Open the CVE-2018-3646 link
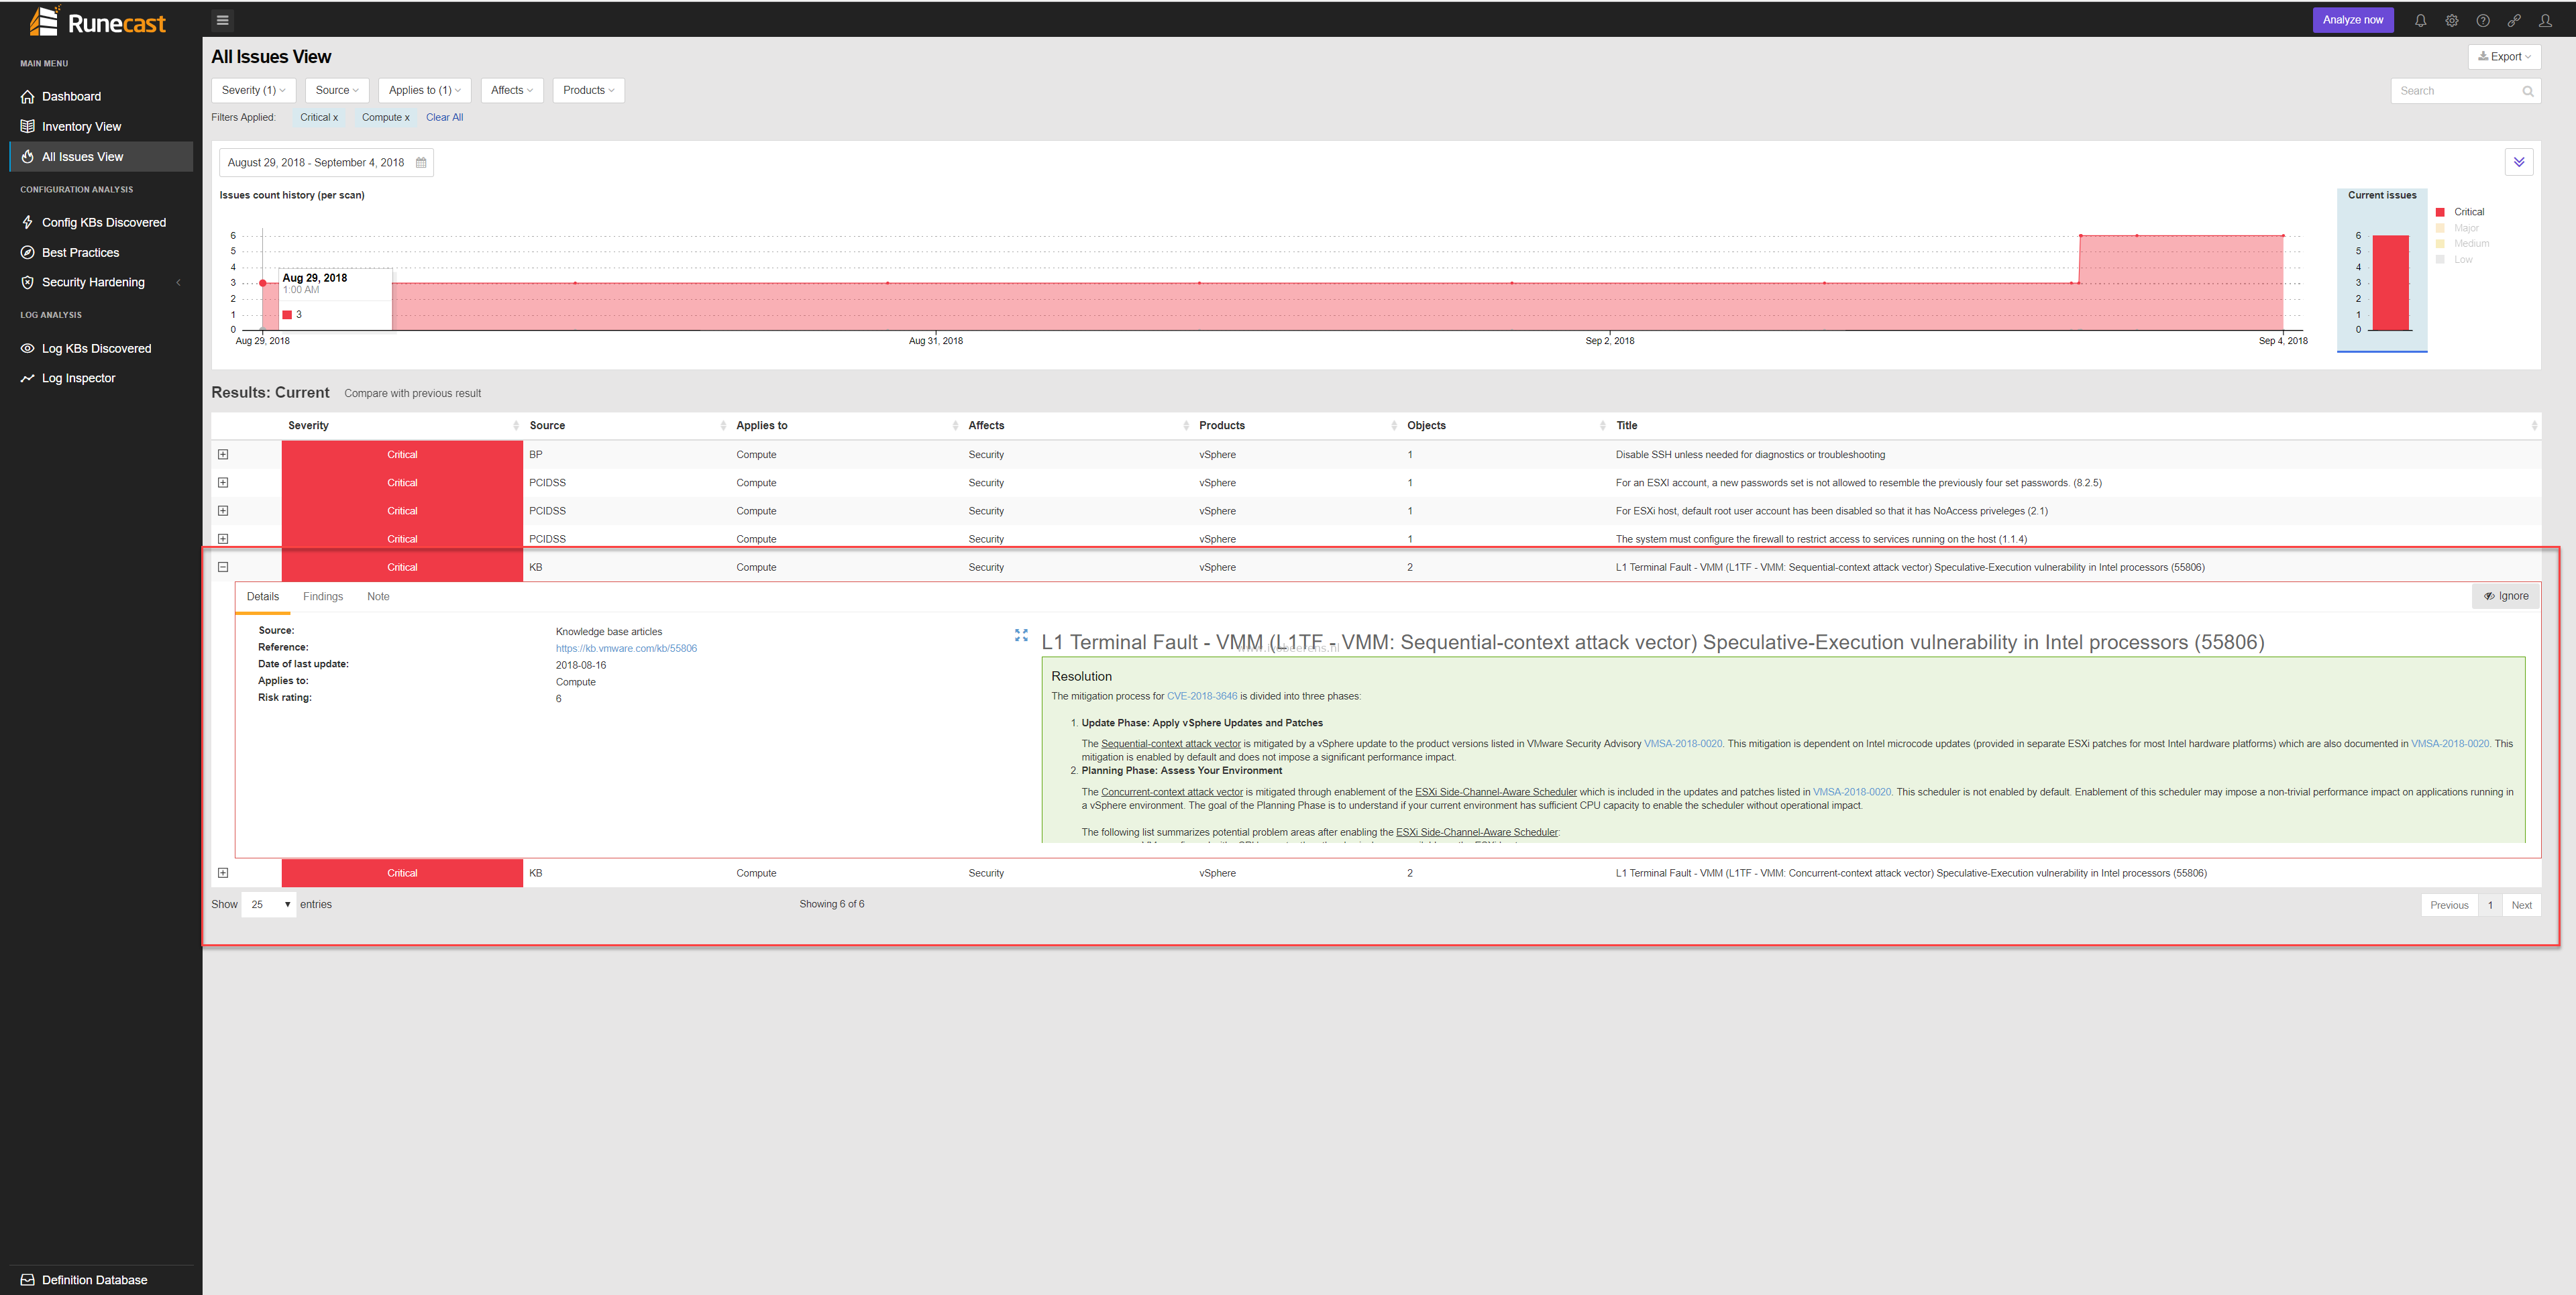The image size is (2576, 1295). (1202, 697)
